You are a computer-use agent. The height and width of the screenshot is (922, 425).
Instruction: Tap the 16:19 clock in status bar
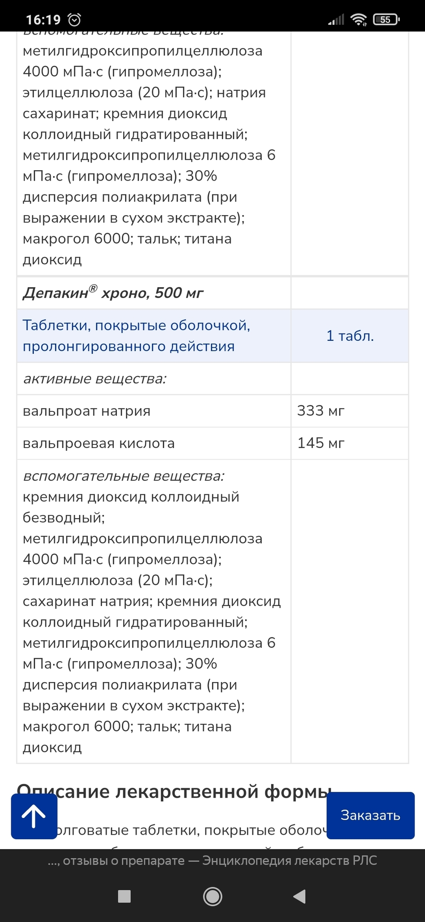43,20
